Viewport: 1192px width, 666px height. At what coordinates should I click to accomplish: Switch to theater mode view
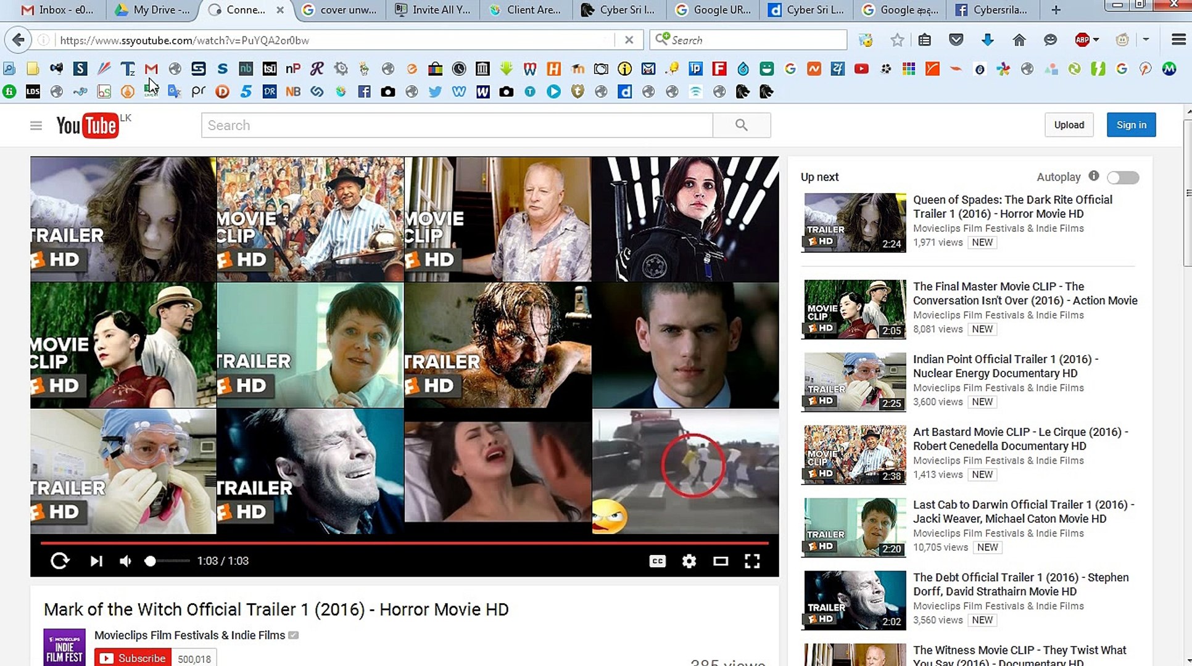tap(720, 561)
